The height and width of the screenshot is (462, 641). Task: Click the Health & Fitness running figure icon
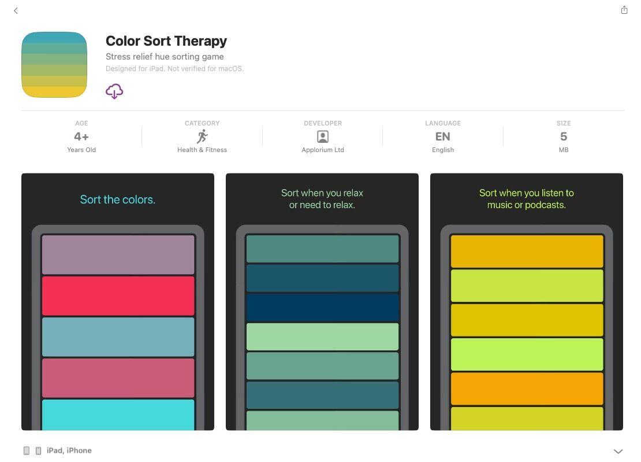point(202,136)
